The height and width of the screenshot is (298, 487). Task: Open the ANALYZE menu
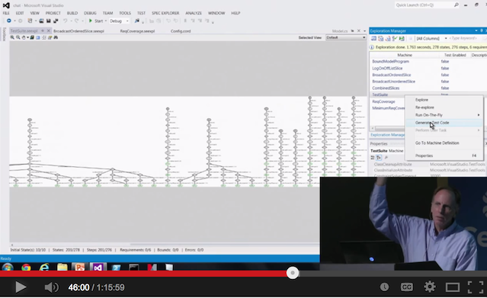pos(194,13)
